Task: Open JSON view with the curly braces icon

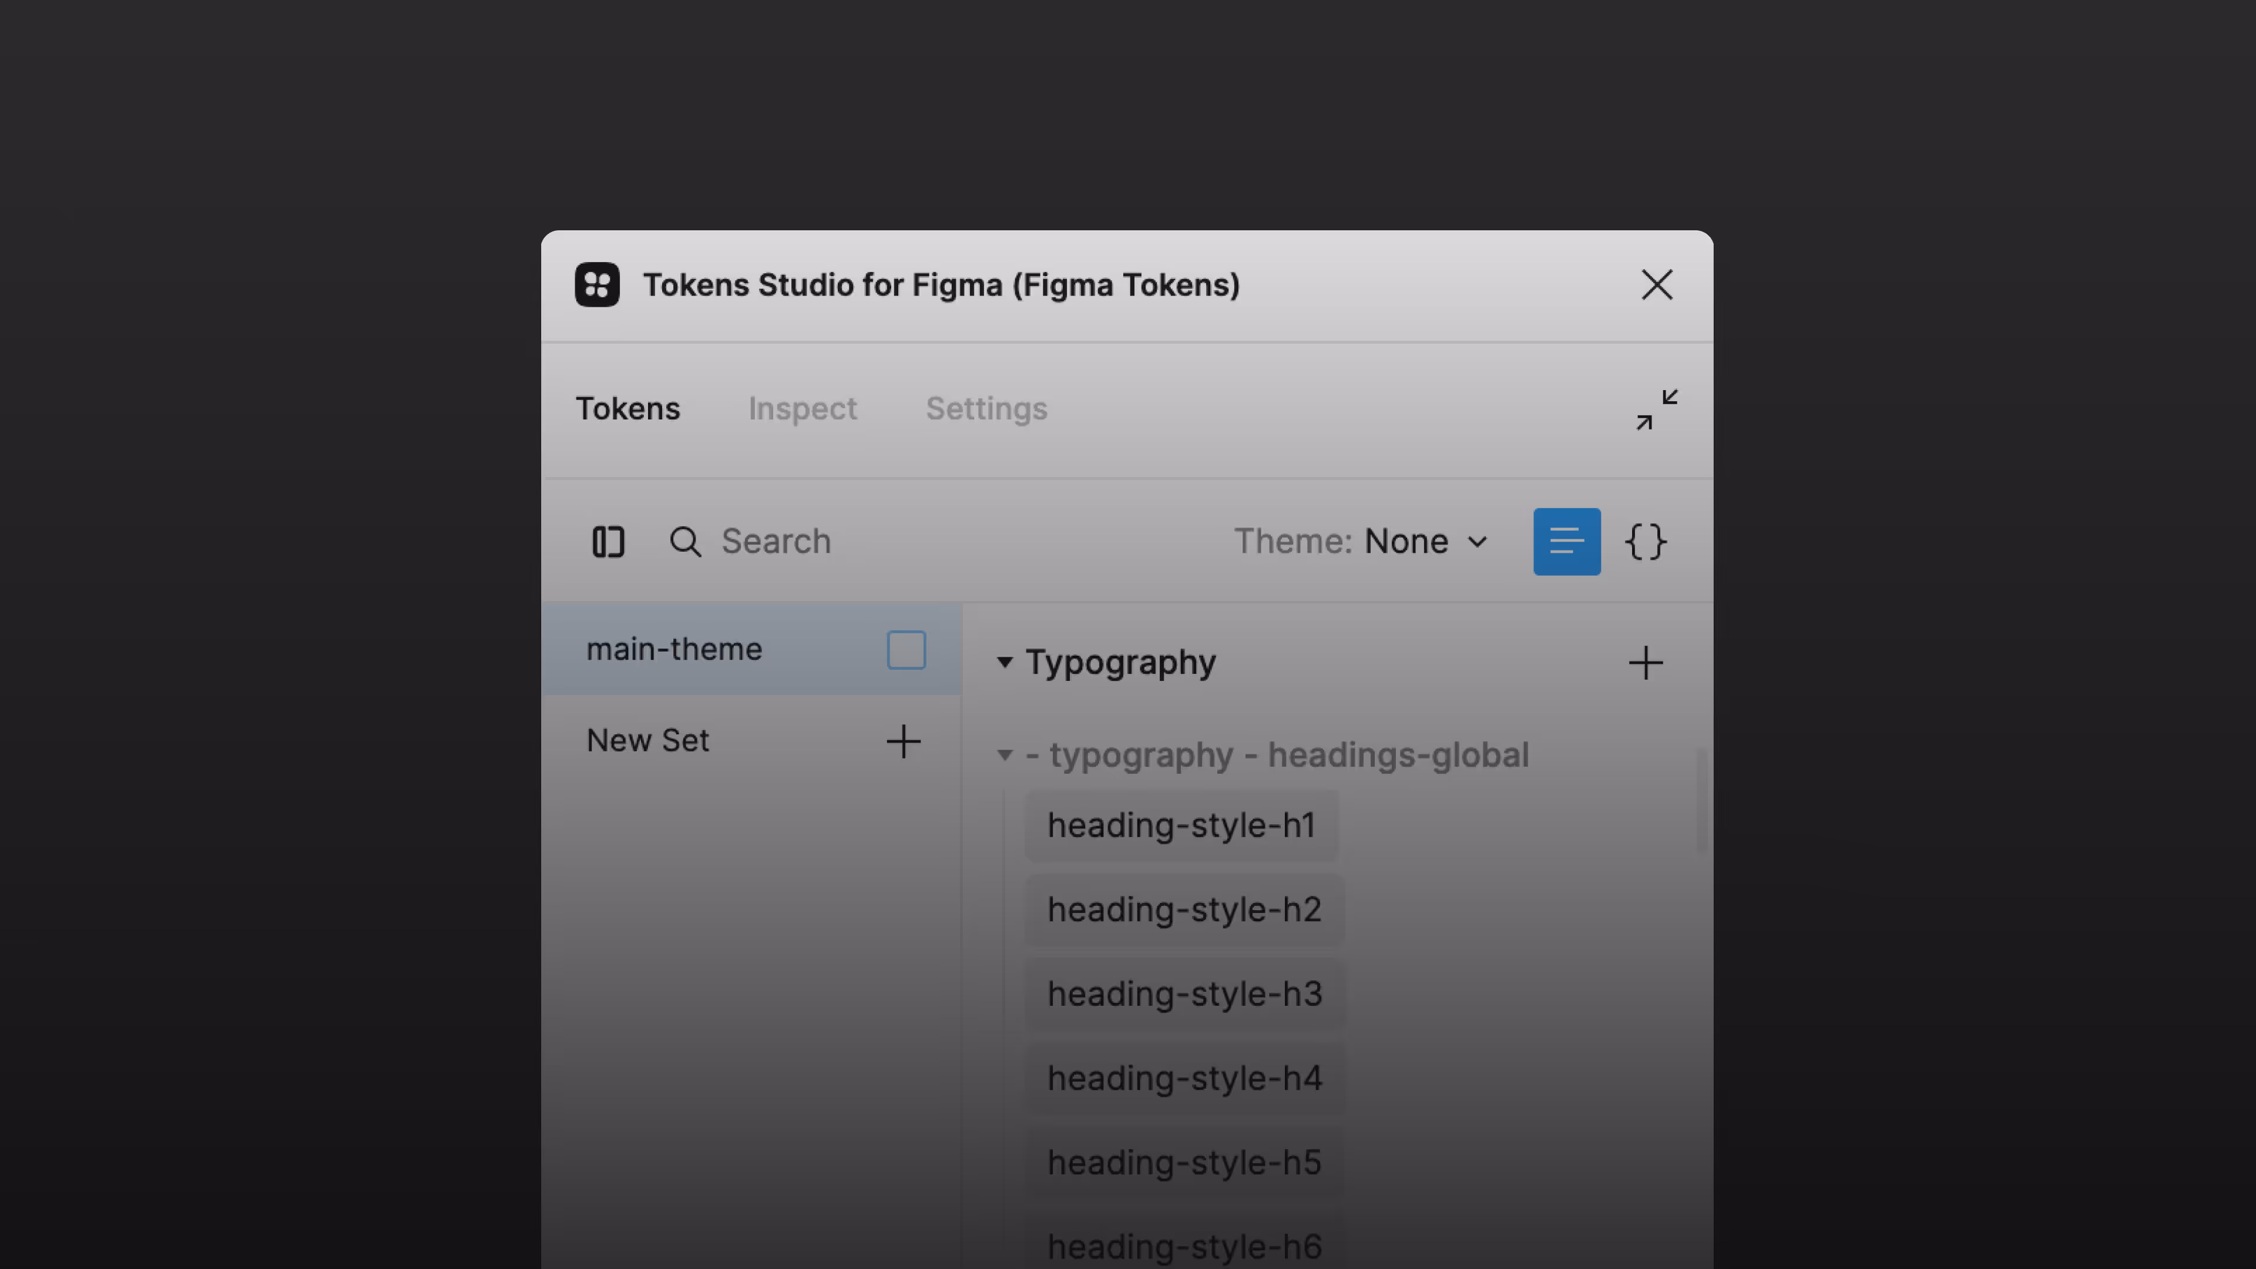Action: click(1646, 541)
